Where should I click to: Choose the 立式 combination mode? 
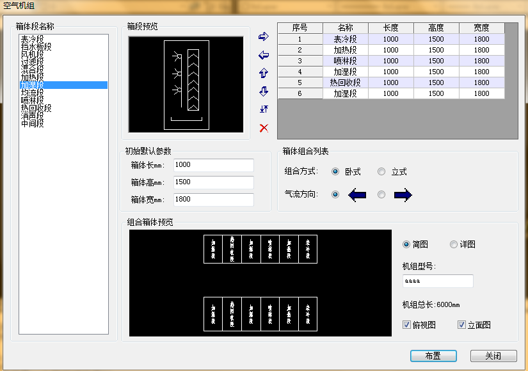[x=382, y=172]
